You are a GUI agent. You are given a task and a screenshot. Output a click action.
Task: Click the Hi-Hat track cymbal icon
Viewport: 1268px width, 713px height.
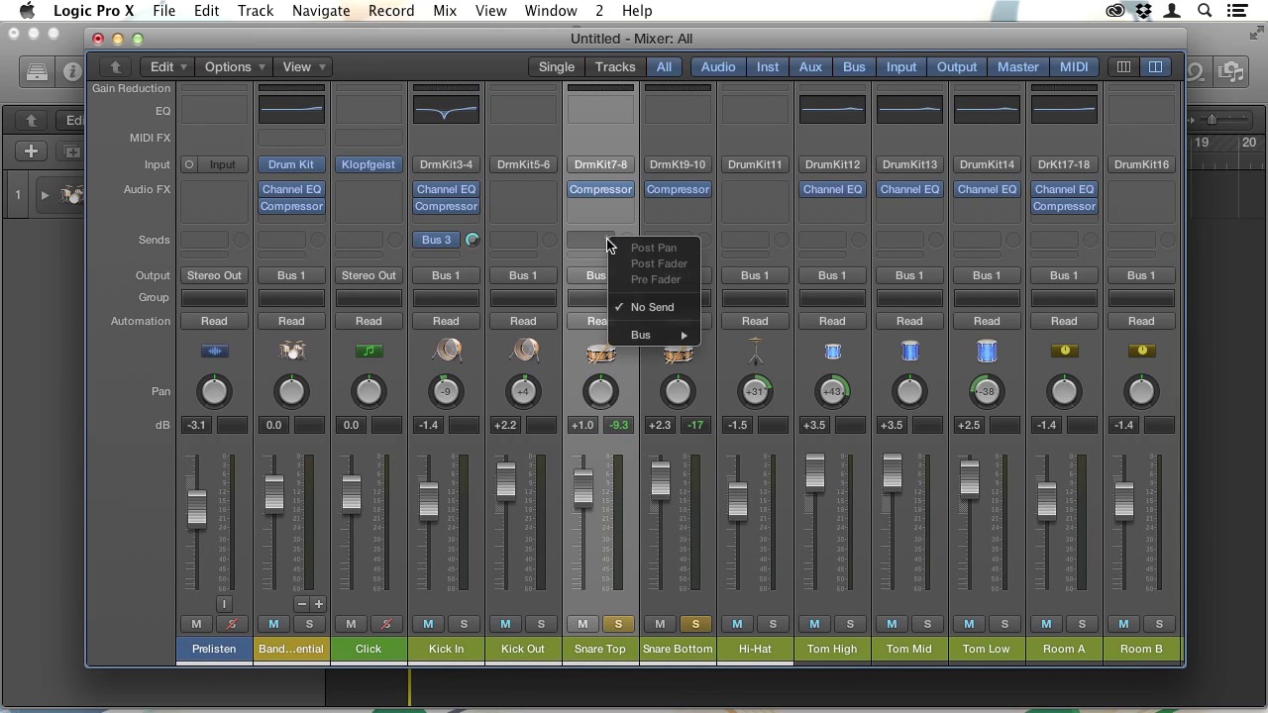click(x=755, y=351)
